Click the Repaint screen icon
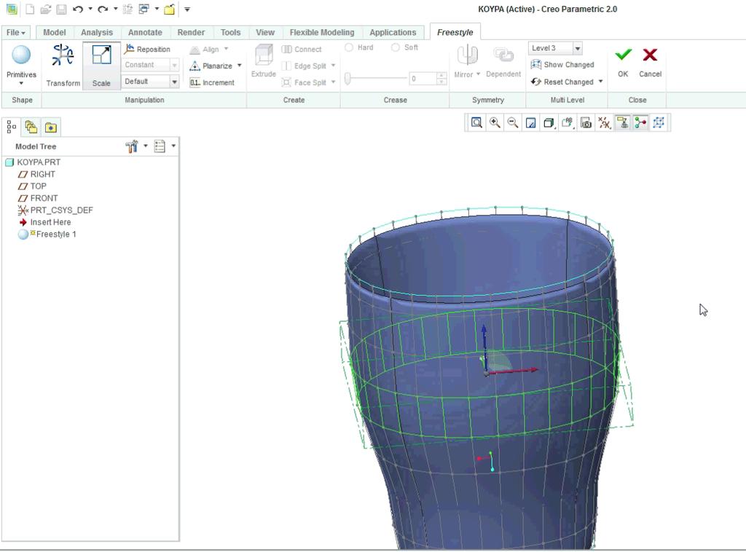The height and width of the screenshot is (552, 746). click(530, 123)
